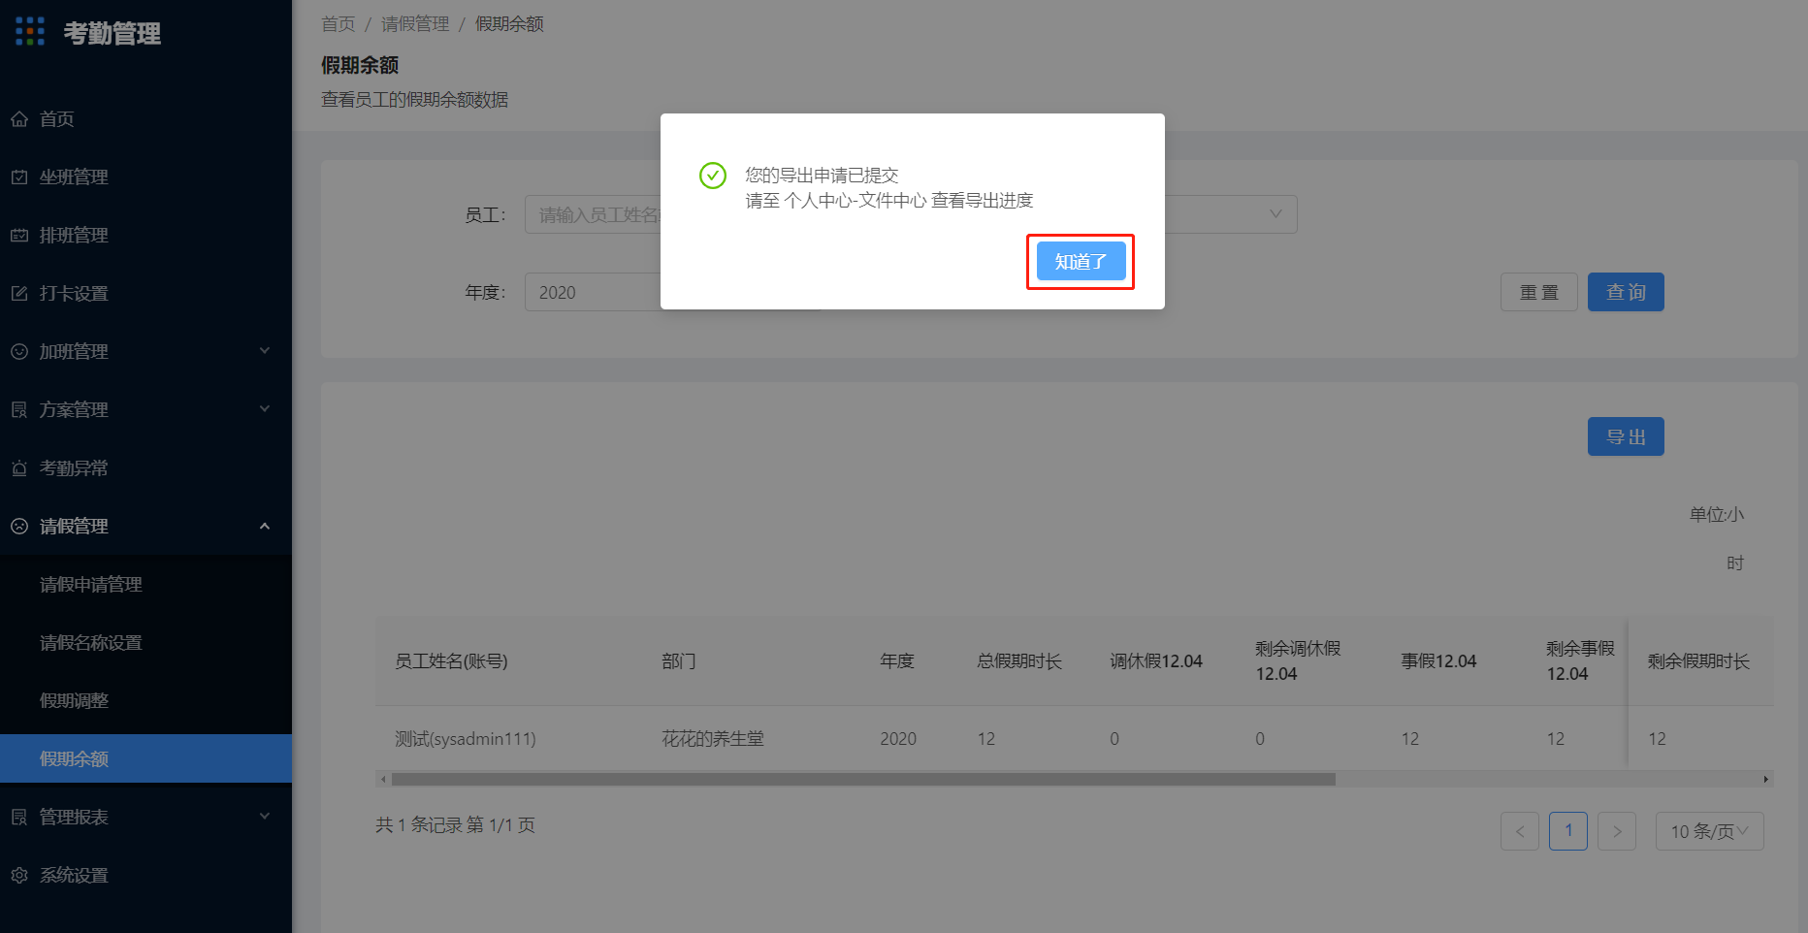This screenshot has width=1808, height=933.
Task: Expand the 加班管理 submenu chevron
Action: (x=265, y=351)
